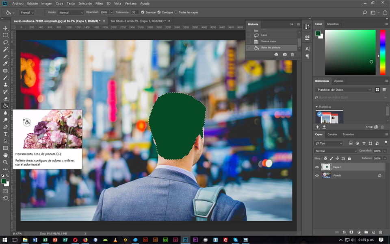
Task: Open Frontal fill source dropdown
Action: (x=26, y=13)
